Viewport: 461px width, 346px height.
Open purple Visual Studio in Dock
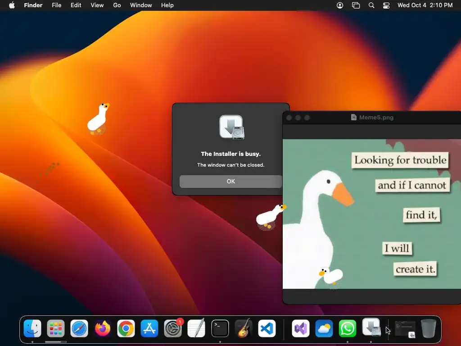pyautogui.click(x=300, y=328)
